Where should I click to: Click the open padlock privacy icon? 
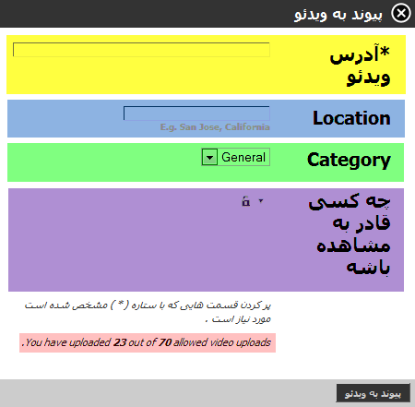click(x=245, y=201)
